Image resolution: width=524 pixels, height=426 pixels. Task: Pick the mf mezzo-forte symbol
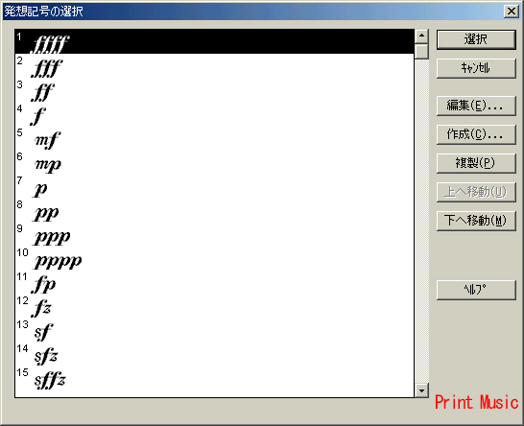pos(214,137)
